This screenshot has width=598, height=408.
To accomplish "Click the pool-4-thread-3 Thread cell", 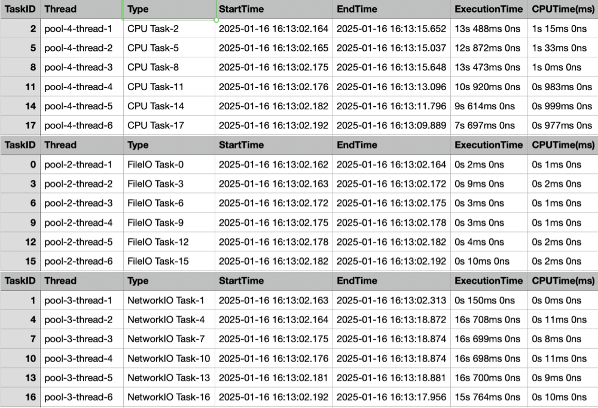I will (x=82, y=68).
